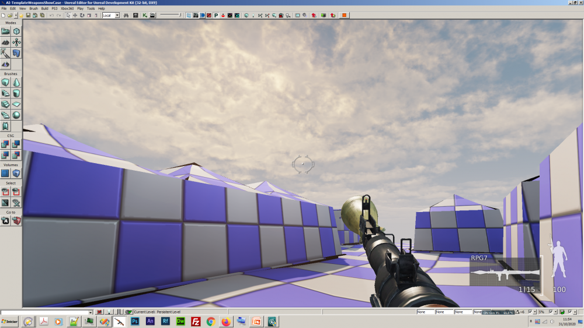Choose the Sphere brush builder
The width and height of the screenshot is (584, 328).
16,115
